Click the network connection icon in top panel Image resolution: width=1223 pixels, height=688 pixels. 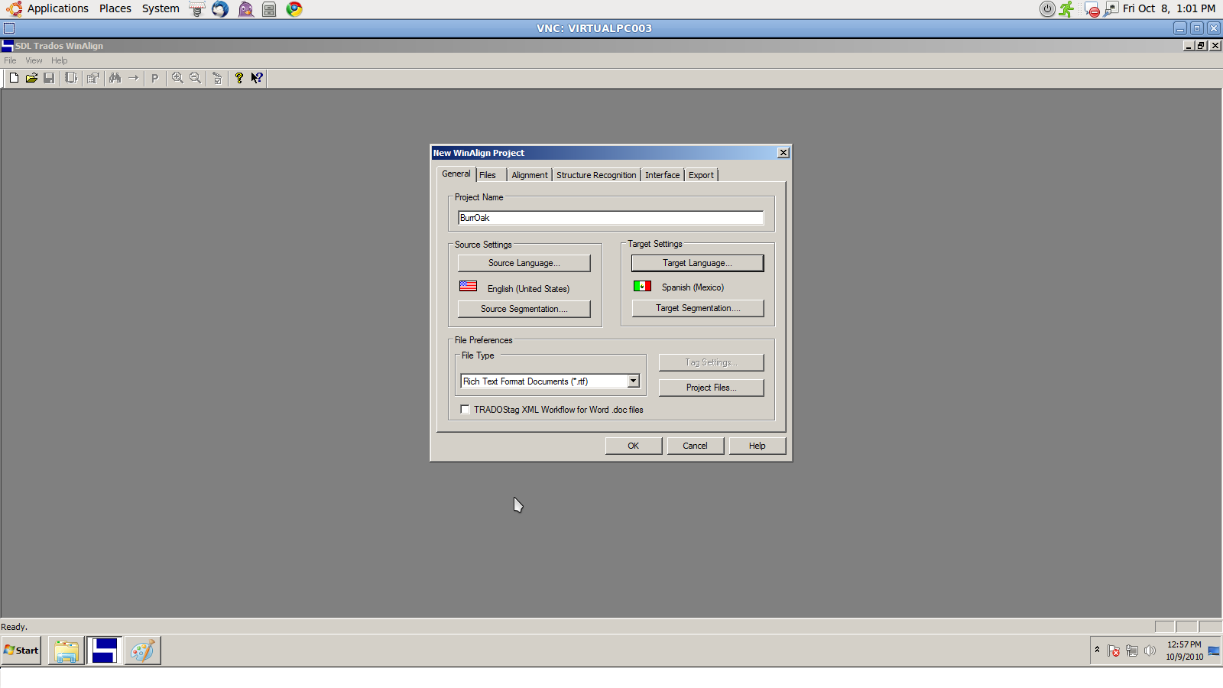coord(1111,9)
